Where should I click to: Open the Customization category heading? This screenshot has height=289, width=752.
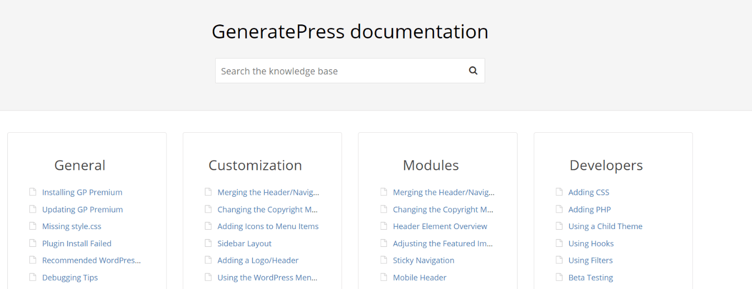pyautogui.click(x=255, y=165)
